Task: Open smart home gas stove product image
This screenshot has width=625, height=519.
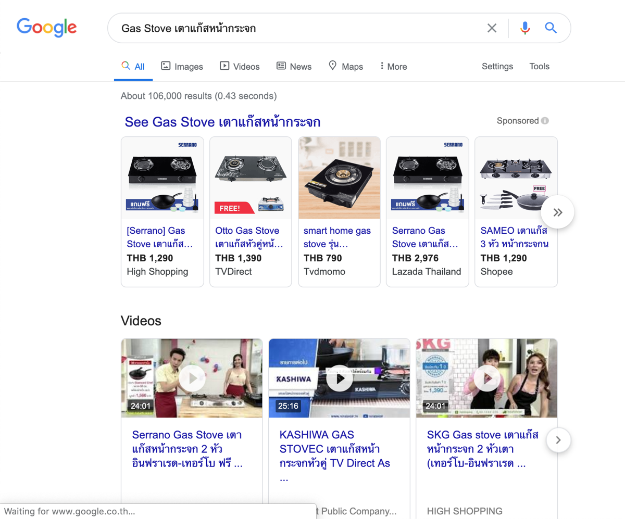Action: tap(339, 178)
